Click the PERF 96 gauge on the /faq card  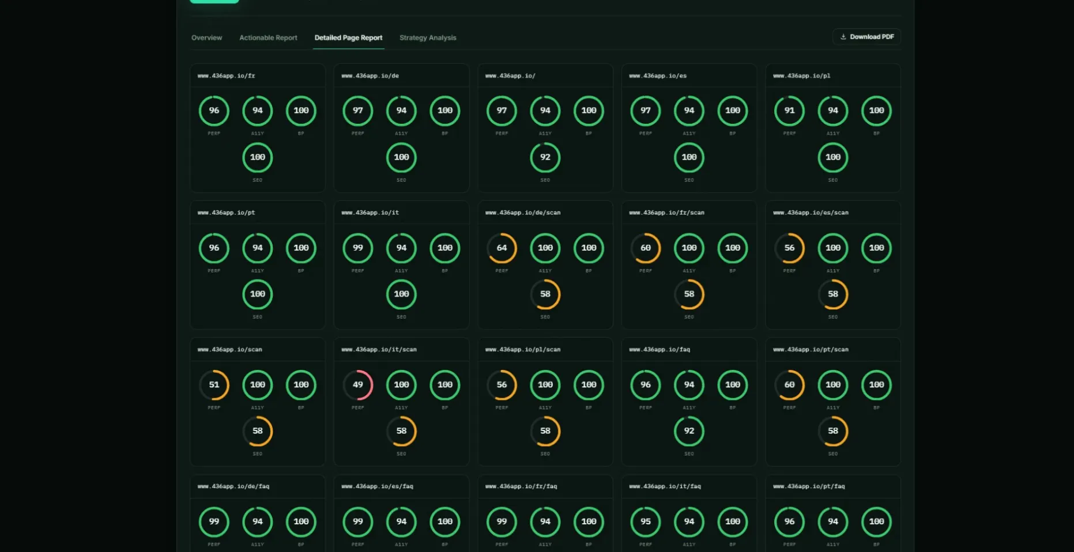[x=646, y=385]
